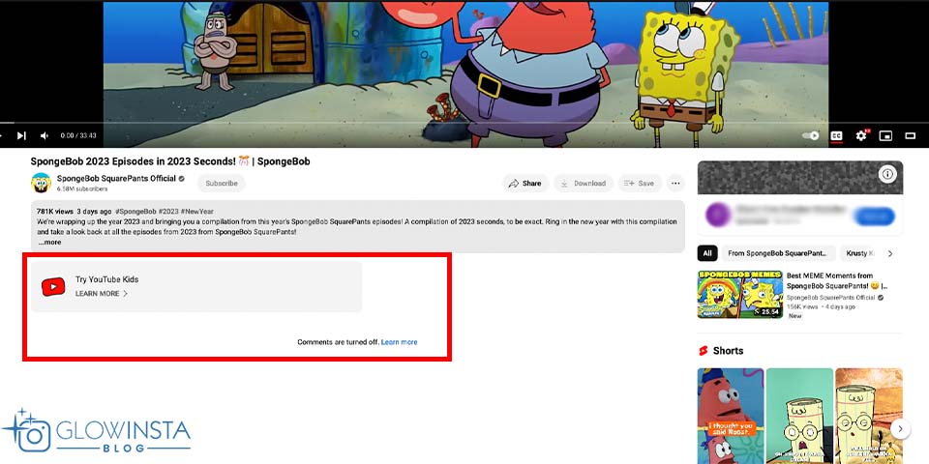Image resolution: width=929 pixels, height=464 pixels.
Task: Download the video
Action: pos(583,184)
